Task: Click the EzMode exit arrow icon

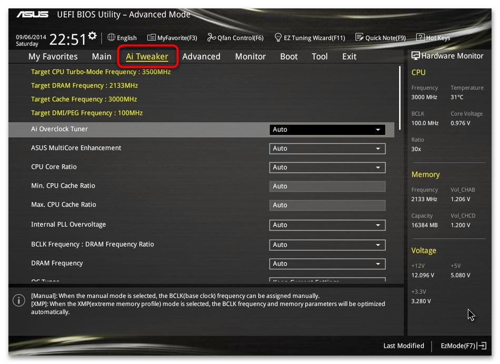Action: coord(482,346)
